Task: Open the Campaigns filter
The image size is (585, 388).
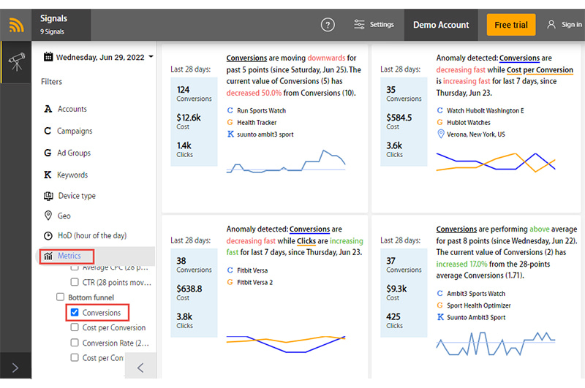Action: [75, 132]
